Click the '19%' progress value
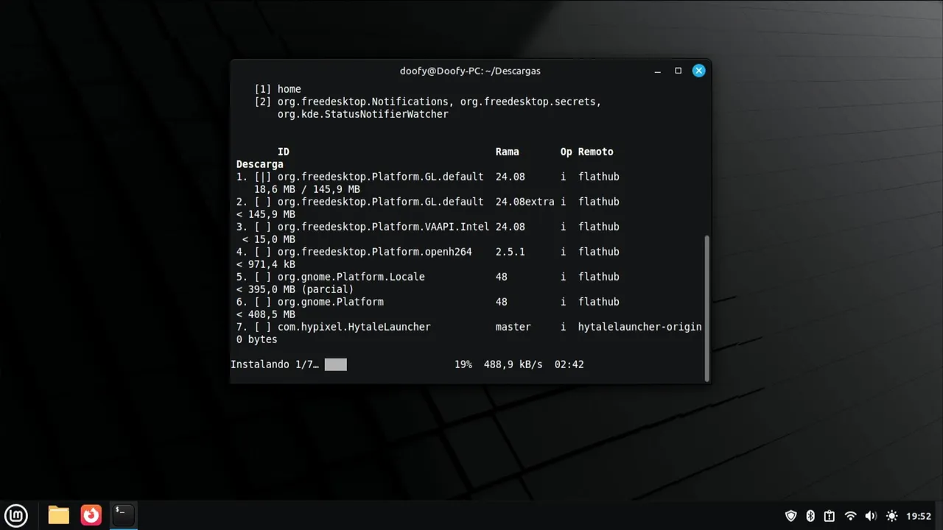The image size is (943, 530). (463, 364)
